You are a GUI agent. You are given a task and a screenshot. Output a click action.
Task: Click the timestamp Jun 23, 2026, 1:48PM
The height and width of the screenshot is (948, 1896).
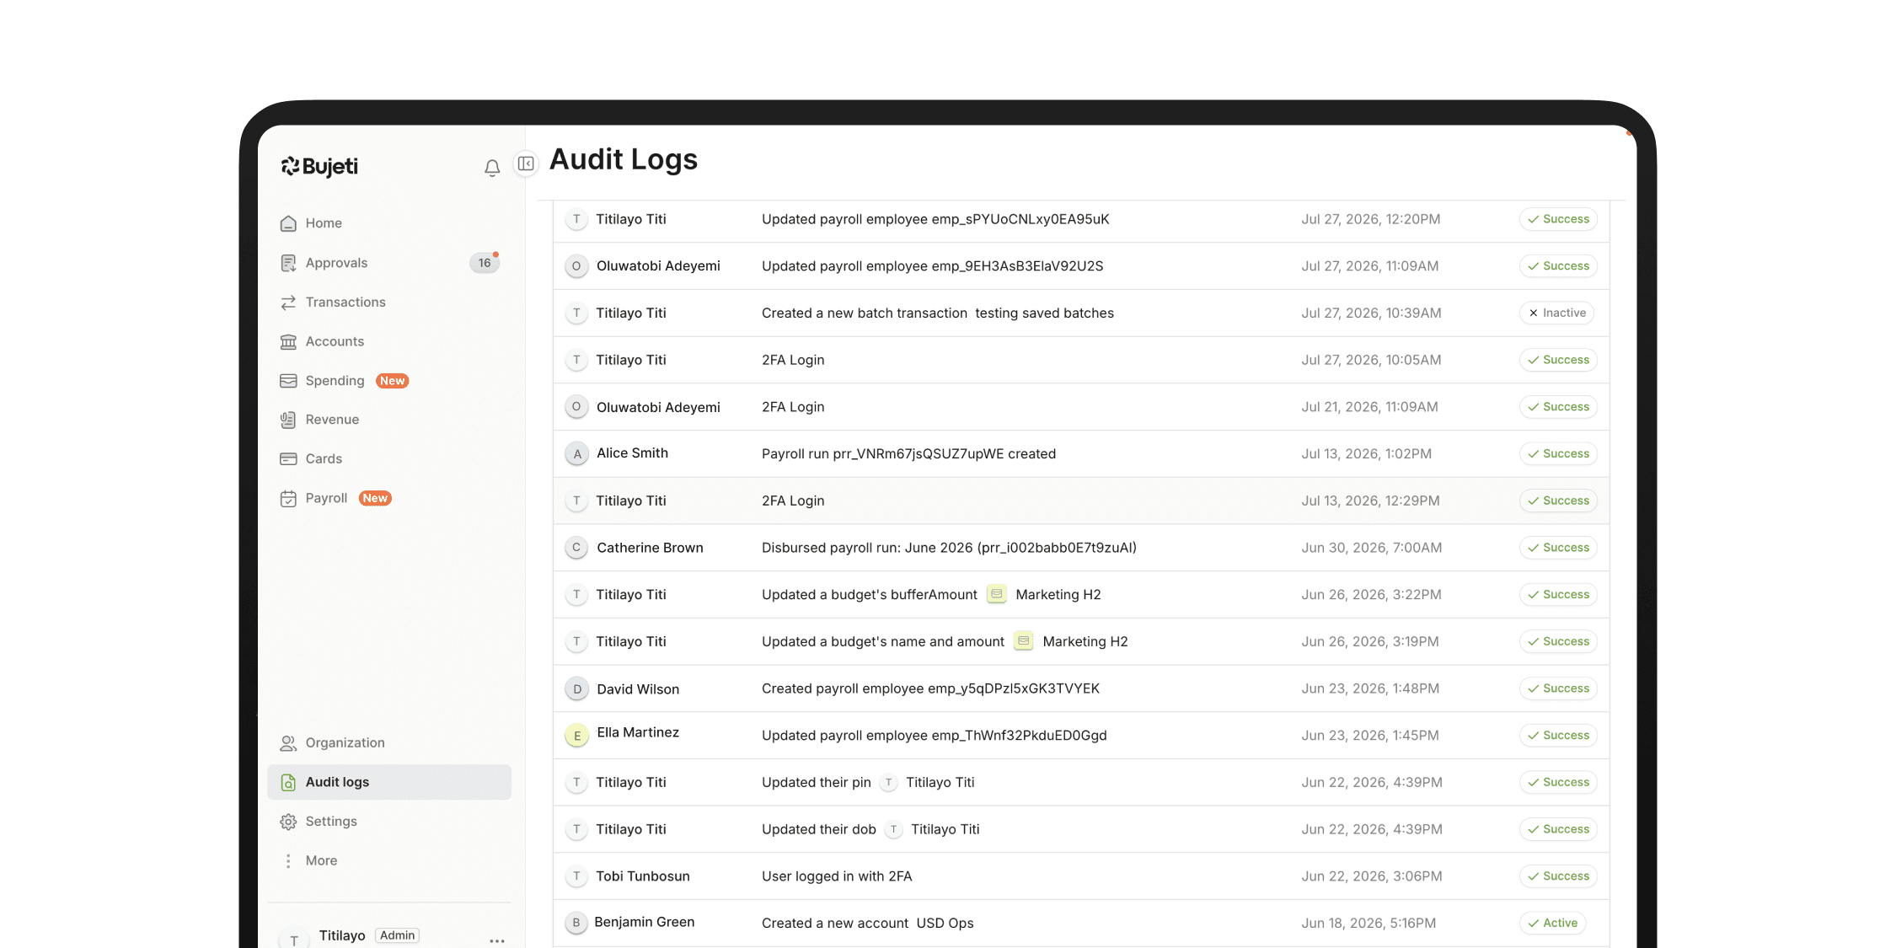coord(1370,688)
